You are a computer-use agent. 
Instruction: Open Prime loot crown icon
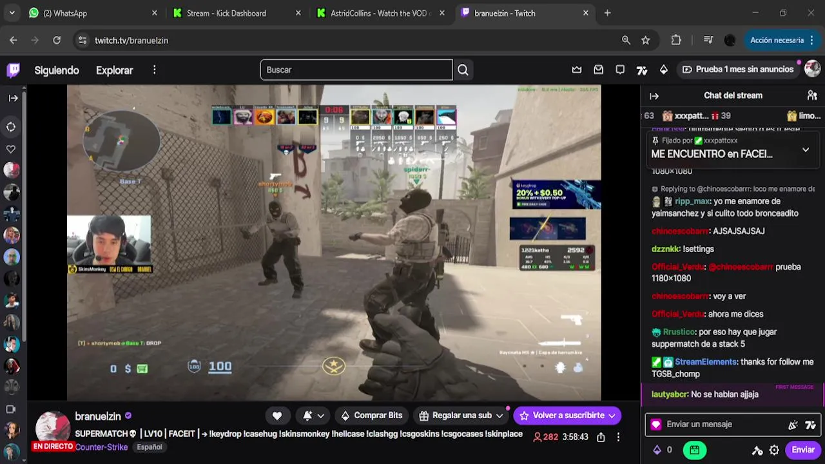click(x=577, y=70)
